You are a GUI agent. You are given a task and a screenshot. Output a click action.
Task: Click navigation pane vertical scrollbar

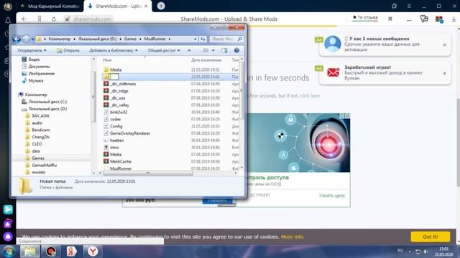tap(93, 97)
